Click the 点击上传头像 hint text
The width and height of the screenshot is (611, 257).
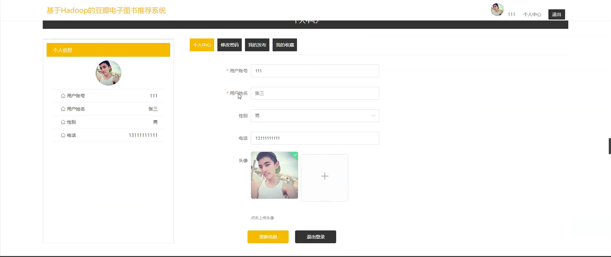[262, 218]
